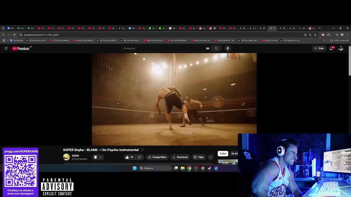
Task: Download the video with Download button
Action: tap(180, 157)
